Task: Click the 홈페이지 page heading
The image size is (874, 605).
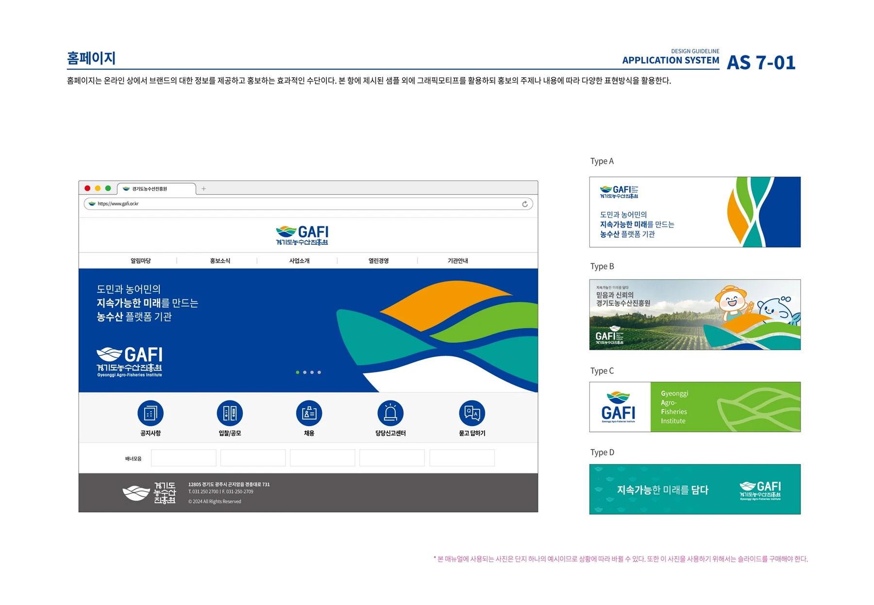Action: coord(91,58)
